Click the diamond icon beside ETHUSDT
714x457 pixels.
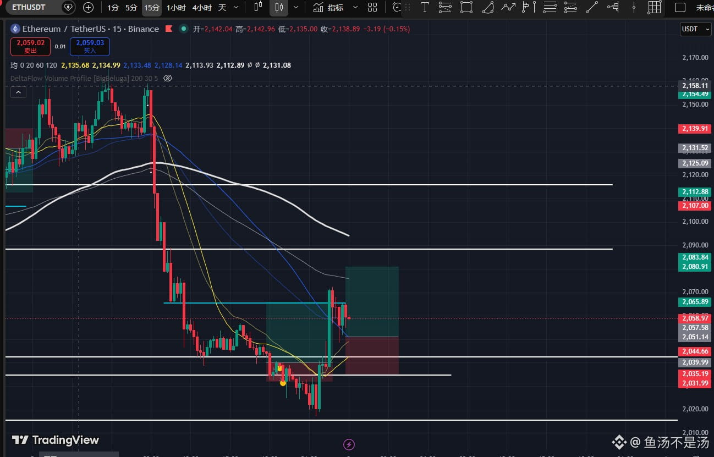tap(68, 8)
